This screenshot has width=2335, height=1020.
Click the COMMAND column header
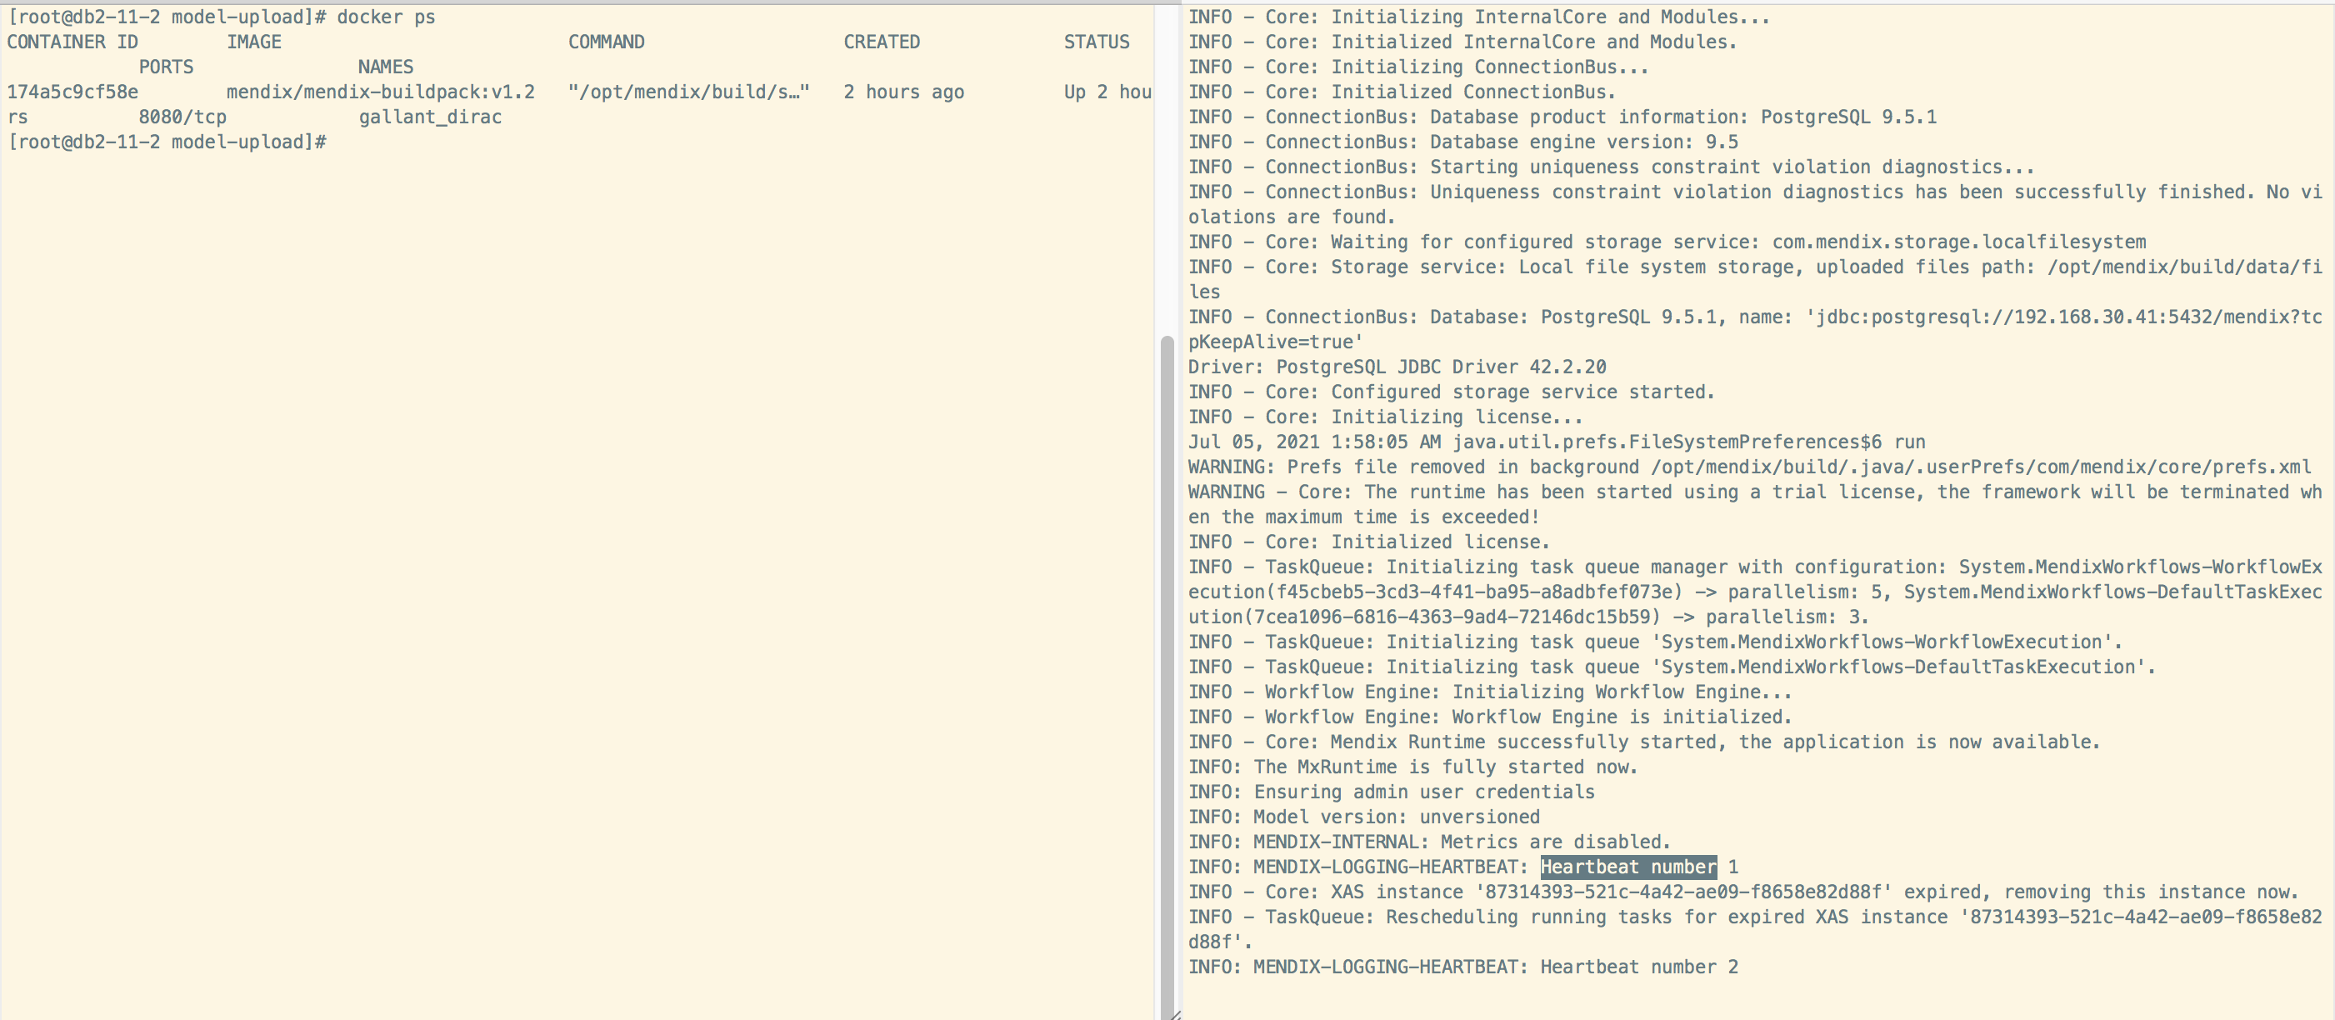(x=607, y=42)
